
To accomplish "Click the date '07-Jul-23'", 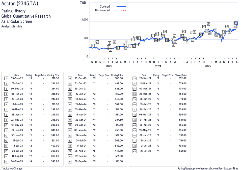I will tap(18, 141).
